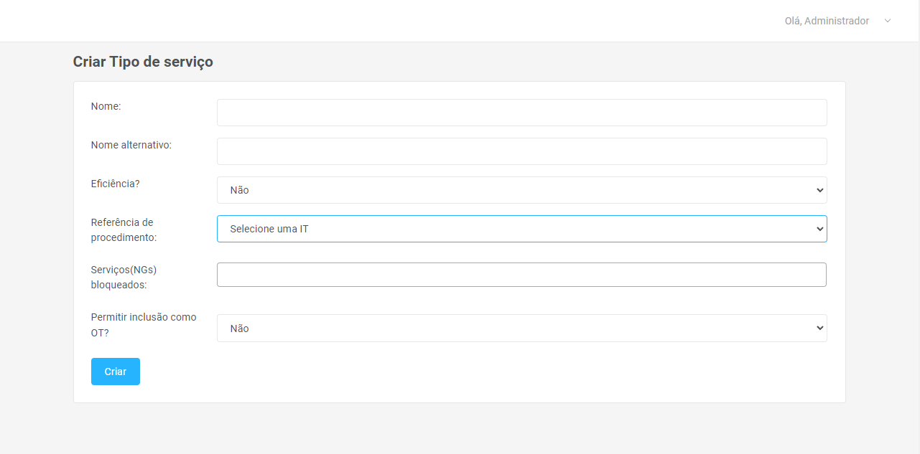Expand the Referência de procedimento dropdown

tap(521, 229)
